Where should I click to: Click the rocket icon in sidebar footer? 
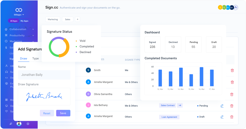click(11, 124)
